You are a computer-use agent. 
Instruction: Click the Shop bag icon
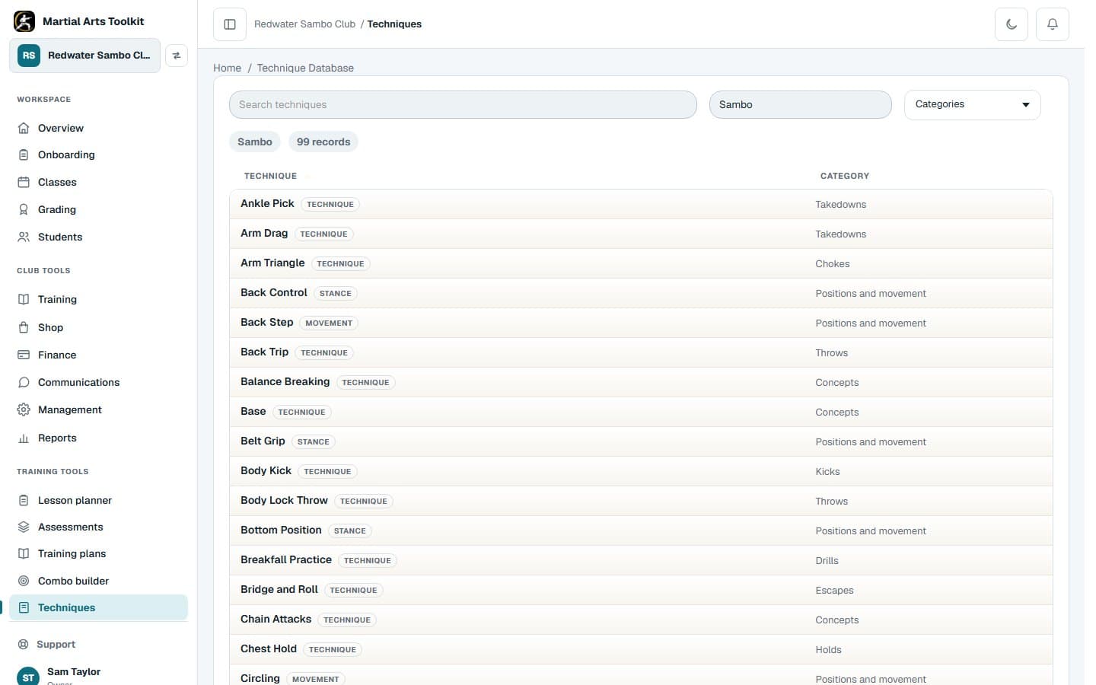[x=24, y=327]
